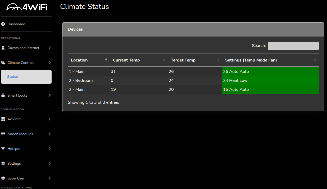Expand the Hotspot menu chevron
The width and height of the screenshot is (327, 189).
[x=49, y=149]
